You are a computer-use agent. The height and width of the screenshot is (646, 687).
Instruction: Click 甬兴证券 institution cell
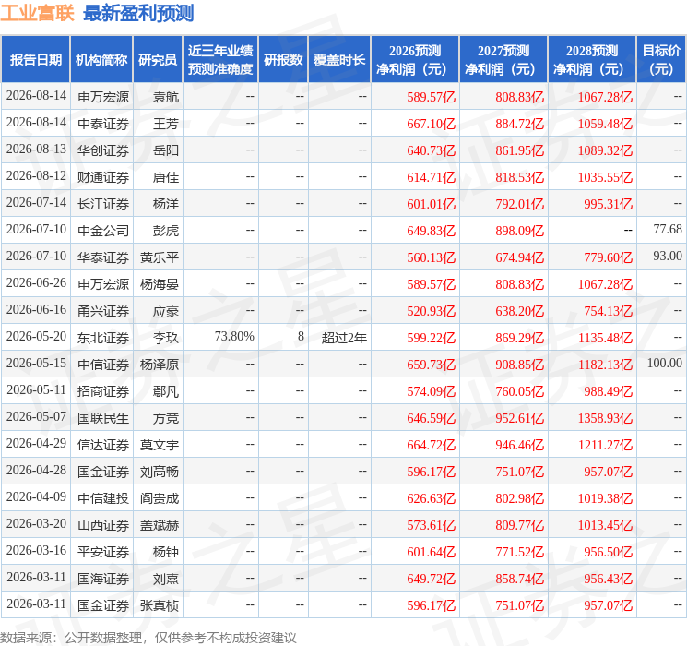tap(103, 311)
